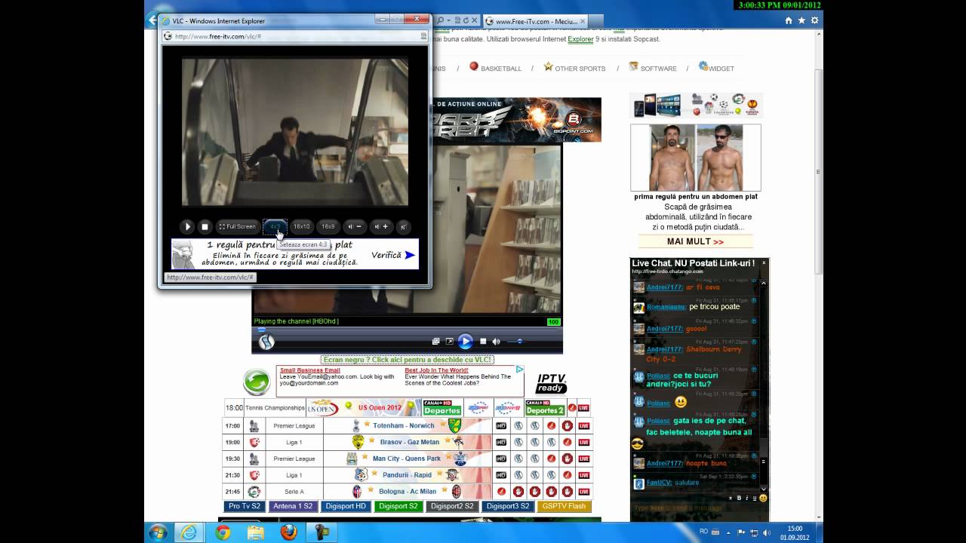The width and height of the screenshot is (966, 543).
Task: Click the Internet Explorer home icon
Action: pyautogui.click(x=789, y=20)
